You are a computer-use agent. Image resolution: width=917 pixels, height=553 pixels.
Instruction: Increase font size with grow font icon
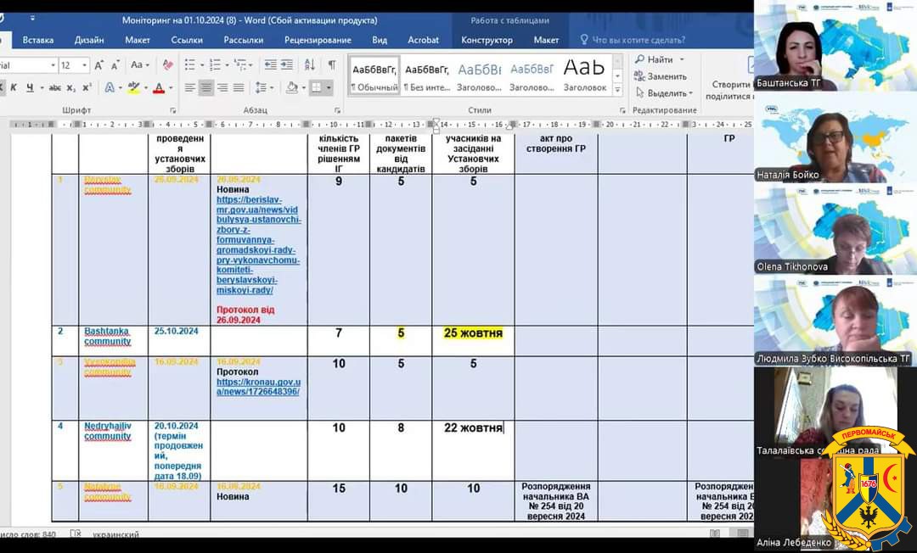coord(98,64)
